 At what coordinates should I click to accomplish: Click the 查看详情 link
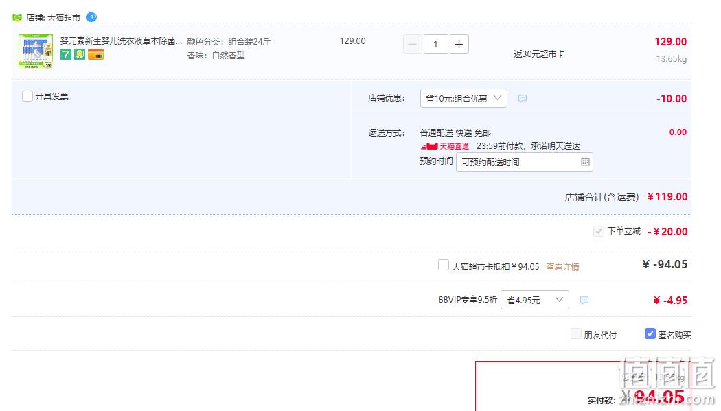tap(562, 267)
